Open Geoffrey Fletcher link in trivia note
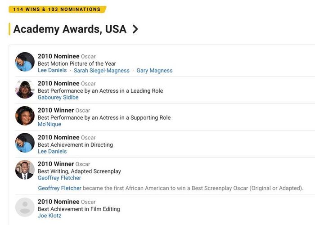The width and height of the screenshot is (315, 225). 60,188
